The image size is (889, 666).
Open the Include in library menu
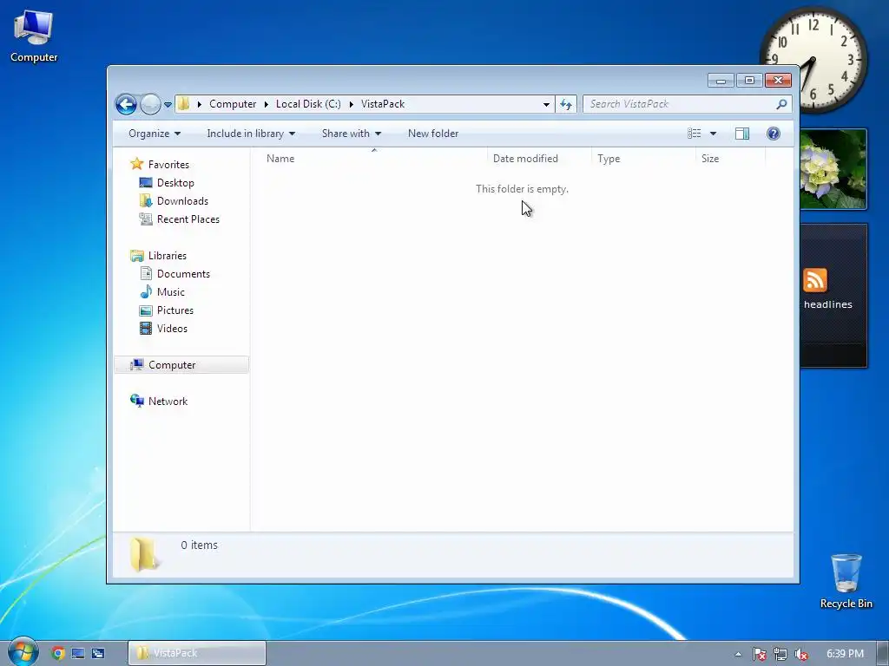click(x=251, y=134)
